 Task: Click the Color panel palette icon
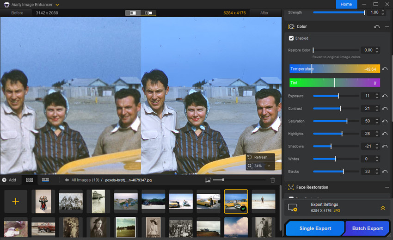[291, 26]
